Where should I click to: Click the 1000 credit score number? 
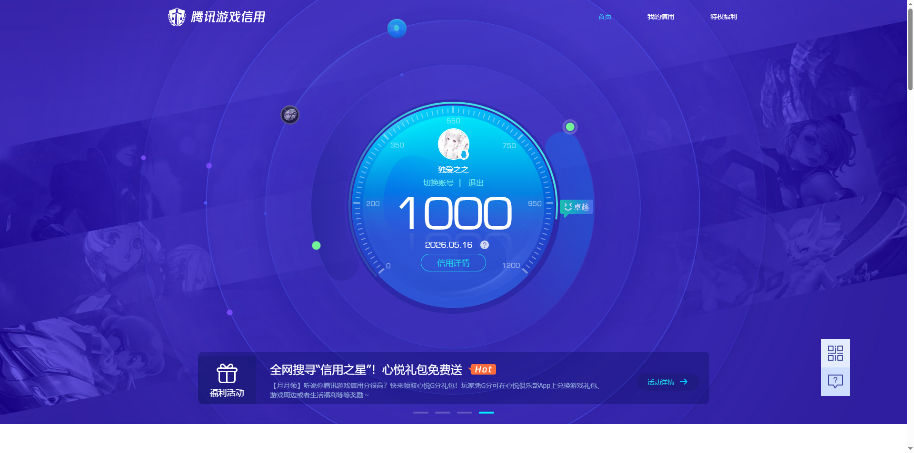[455, 213]
